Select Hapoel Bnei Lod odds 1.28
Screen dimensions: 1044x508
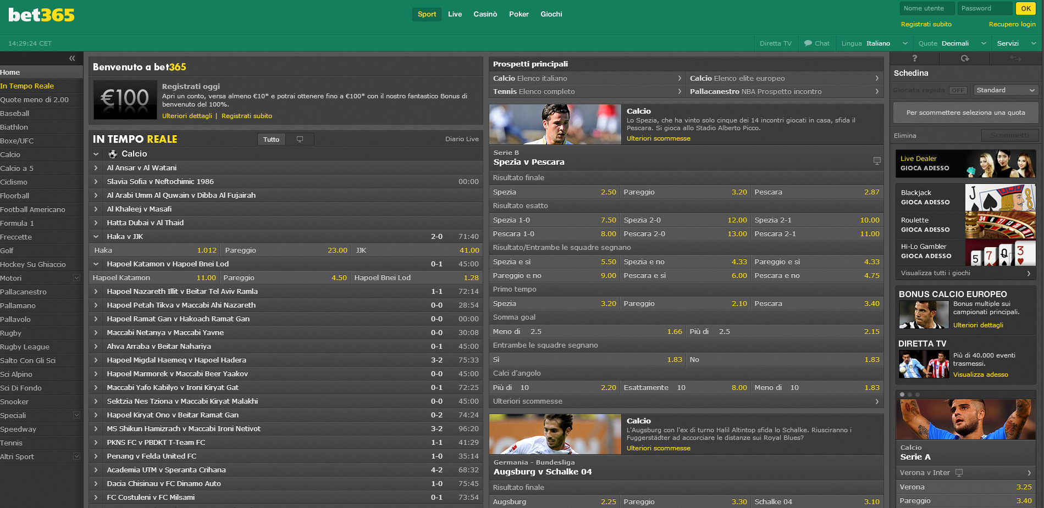(417, 278)
